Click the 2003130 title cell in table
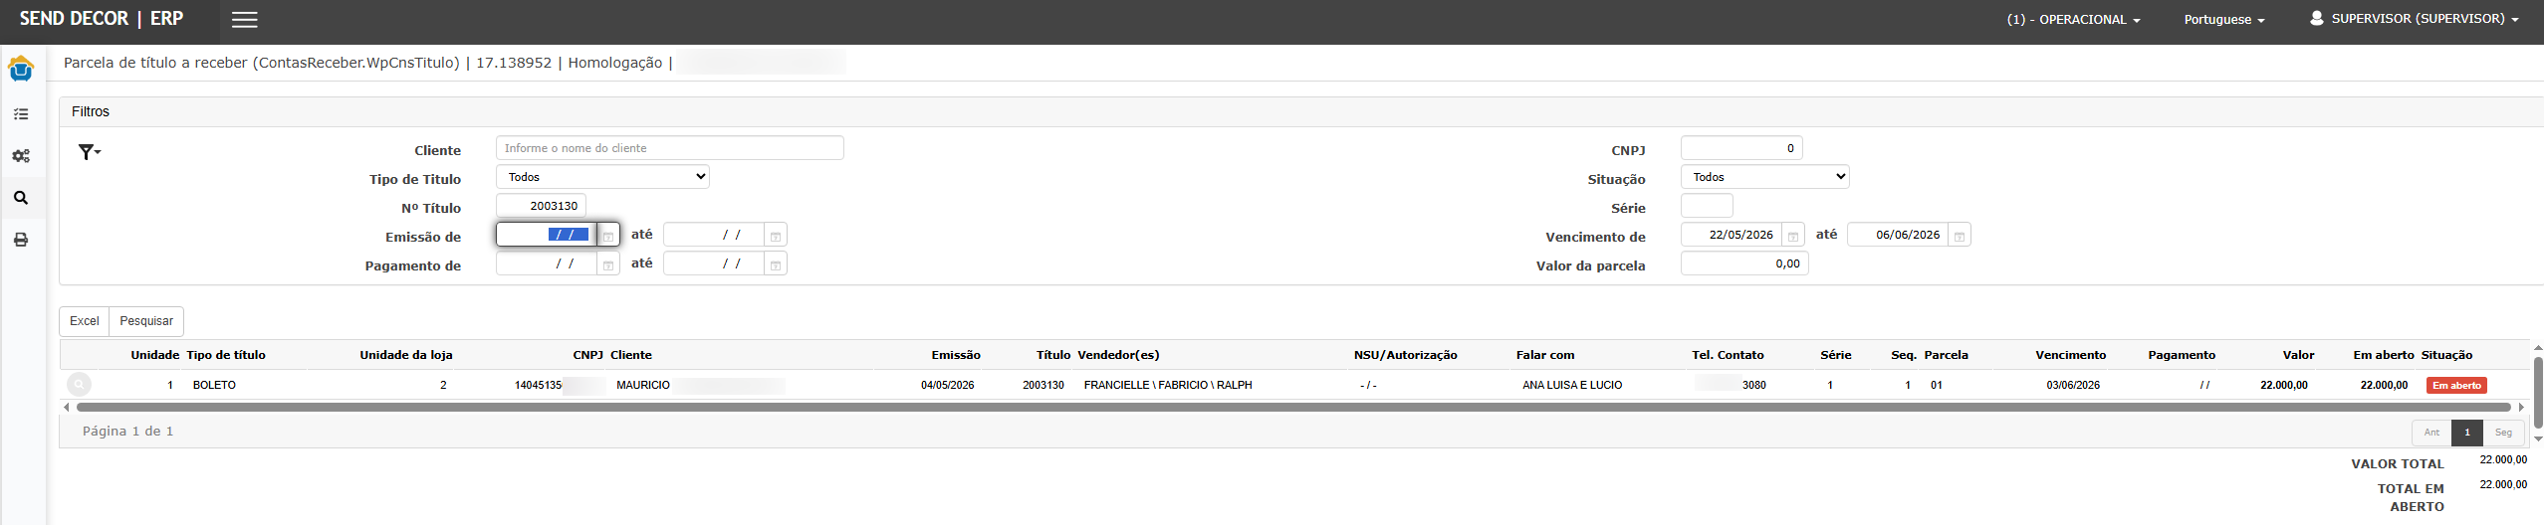Screen dimensions: 2544x525 pos(1043,385)
